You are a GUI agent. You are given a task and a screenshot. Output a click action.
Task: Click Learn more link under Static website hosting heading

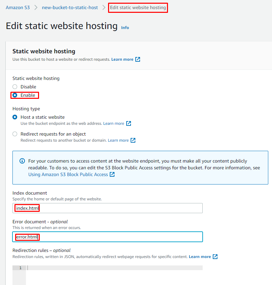click(x=122, y=59)
